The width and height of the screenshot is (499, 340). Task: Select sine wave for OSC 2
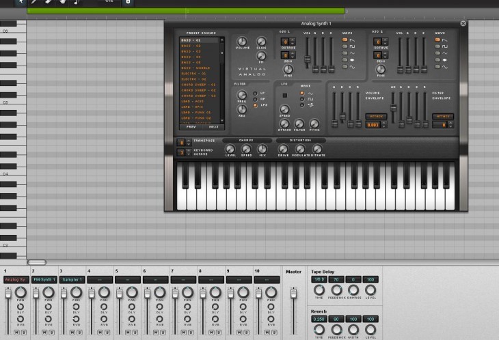point(437,53)
